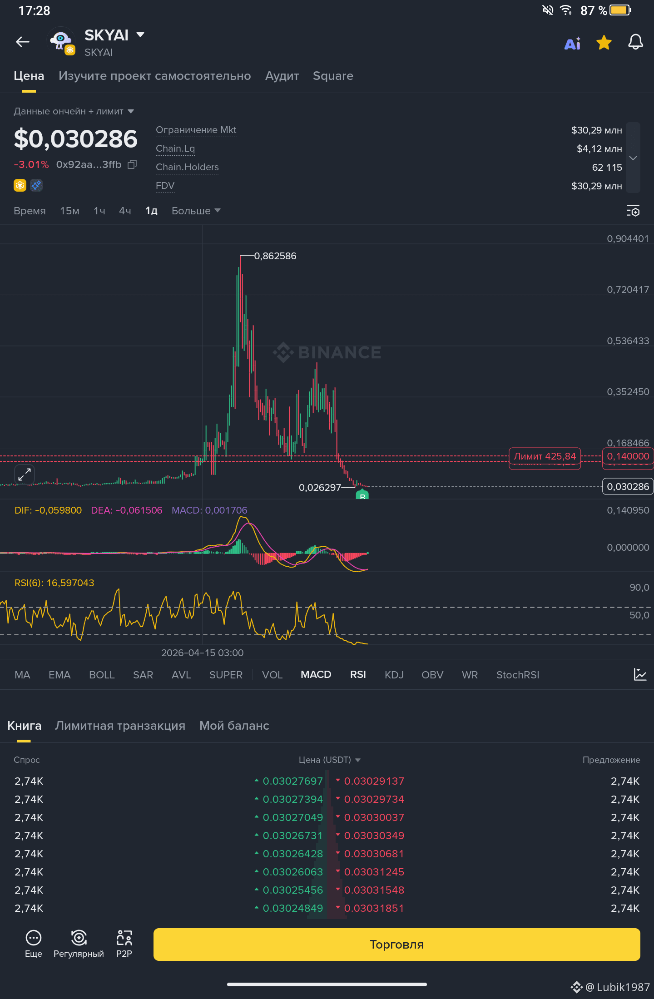Select Время timeframe
654x999 pixels.
[x=30, y=211]
